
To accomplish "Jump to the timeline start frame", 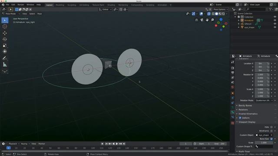I will pos(106,144).
